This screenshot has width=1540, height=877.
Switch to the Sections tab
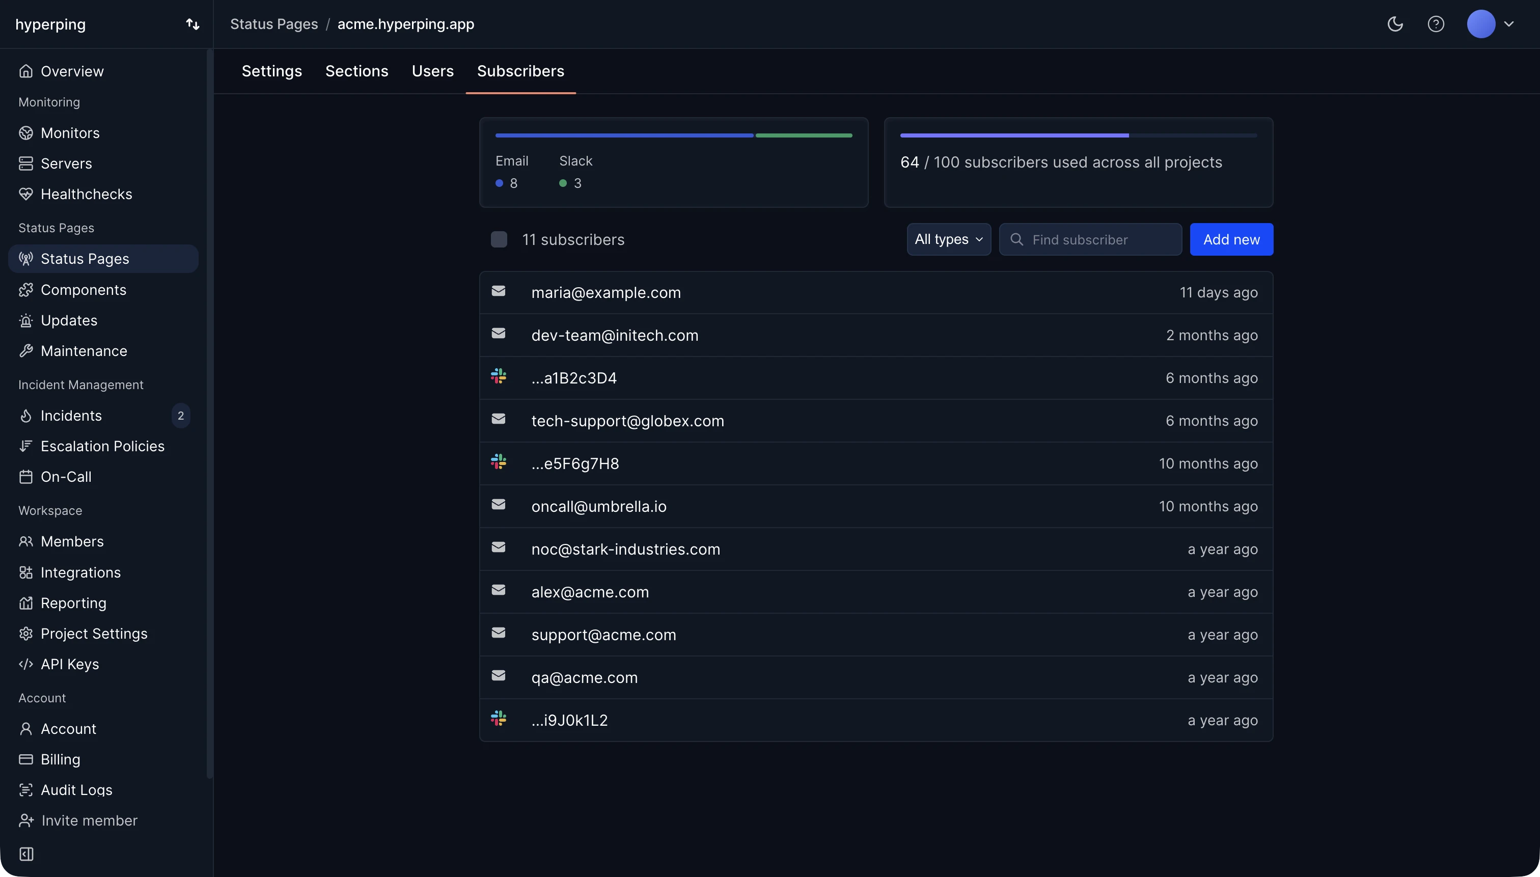(x=356, y=71)
